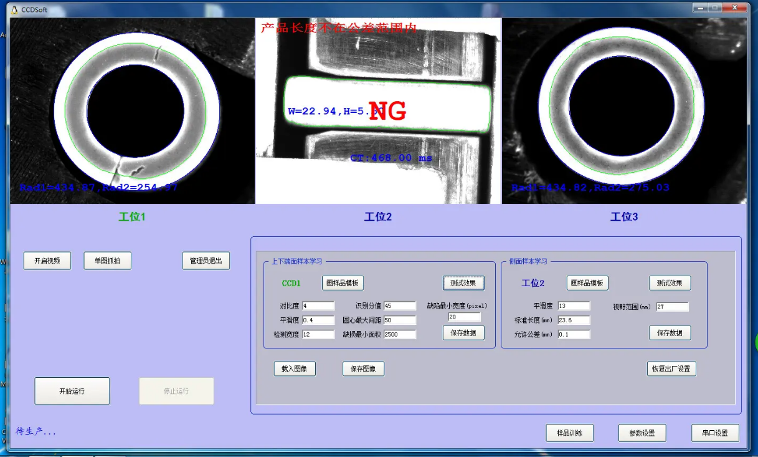The image size is (758, 457).
Task: Click the CT:468.00 ms readout
Action: point(391,158)
